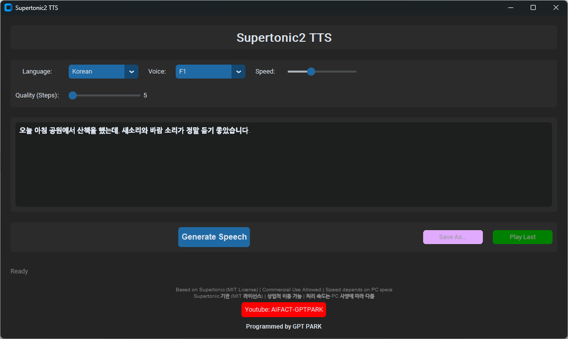Click the Play Last button
This screenshot has height=339, width=568.
tap(522, 237)
